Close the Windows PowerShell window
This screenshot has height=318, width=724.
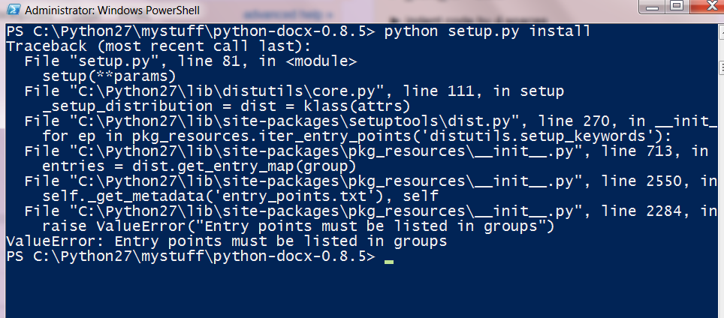point(701,8)
